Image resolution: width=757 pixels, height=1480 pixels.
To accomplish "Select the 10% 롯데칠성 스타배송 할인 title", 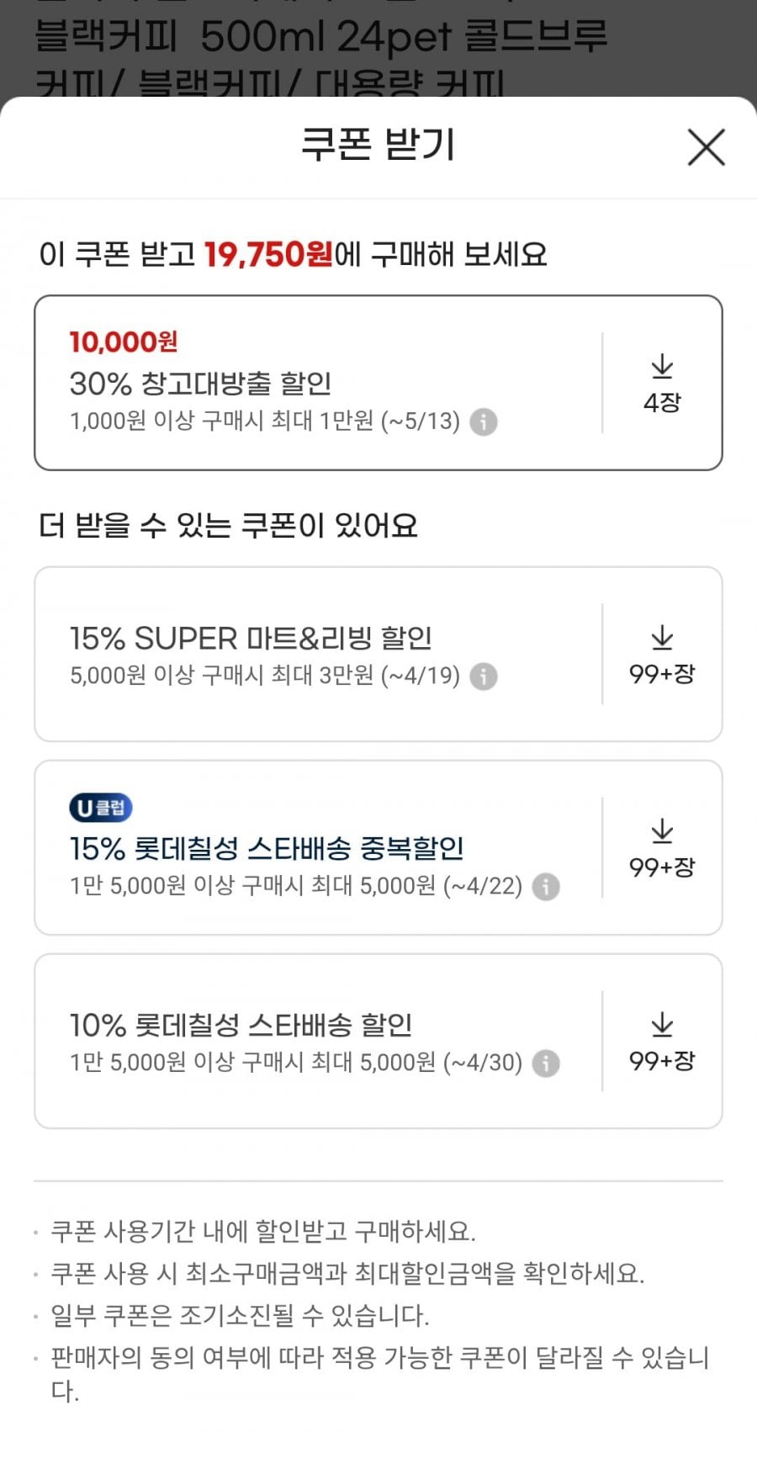I will click(x=241, y=1025).
